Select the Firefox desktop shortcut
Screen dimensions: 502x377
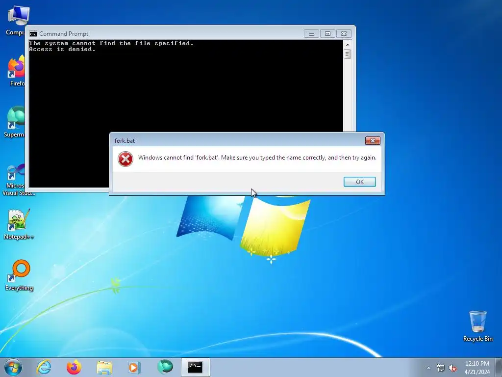point(16,71)
